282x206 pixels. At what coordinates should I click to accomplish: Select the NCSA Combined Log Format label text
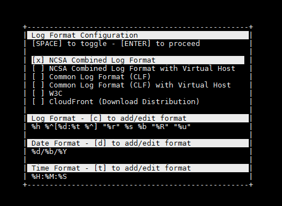[x=102, y=60]
